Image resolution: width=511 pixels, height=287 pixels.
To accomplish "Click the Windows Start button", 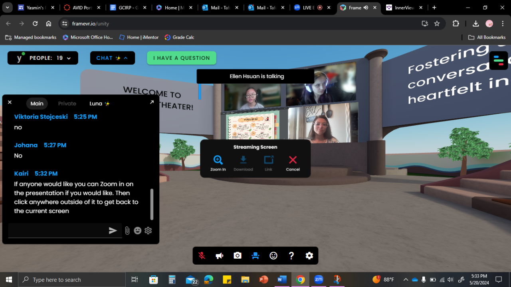I will 9,279.
